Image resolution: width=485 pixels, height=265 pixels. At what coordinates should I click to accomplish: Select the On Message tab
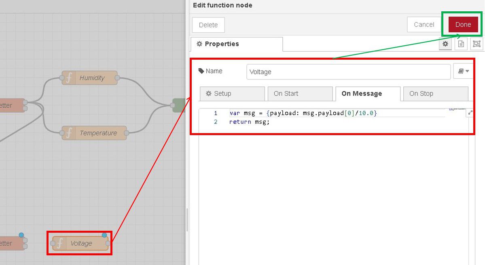coord(368,94)
